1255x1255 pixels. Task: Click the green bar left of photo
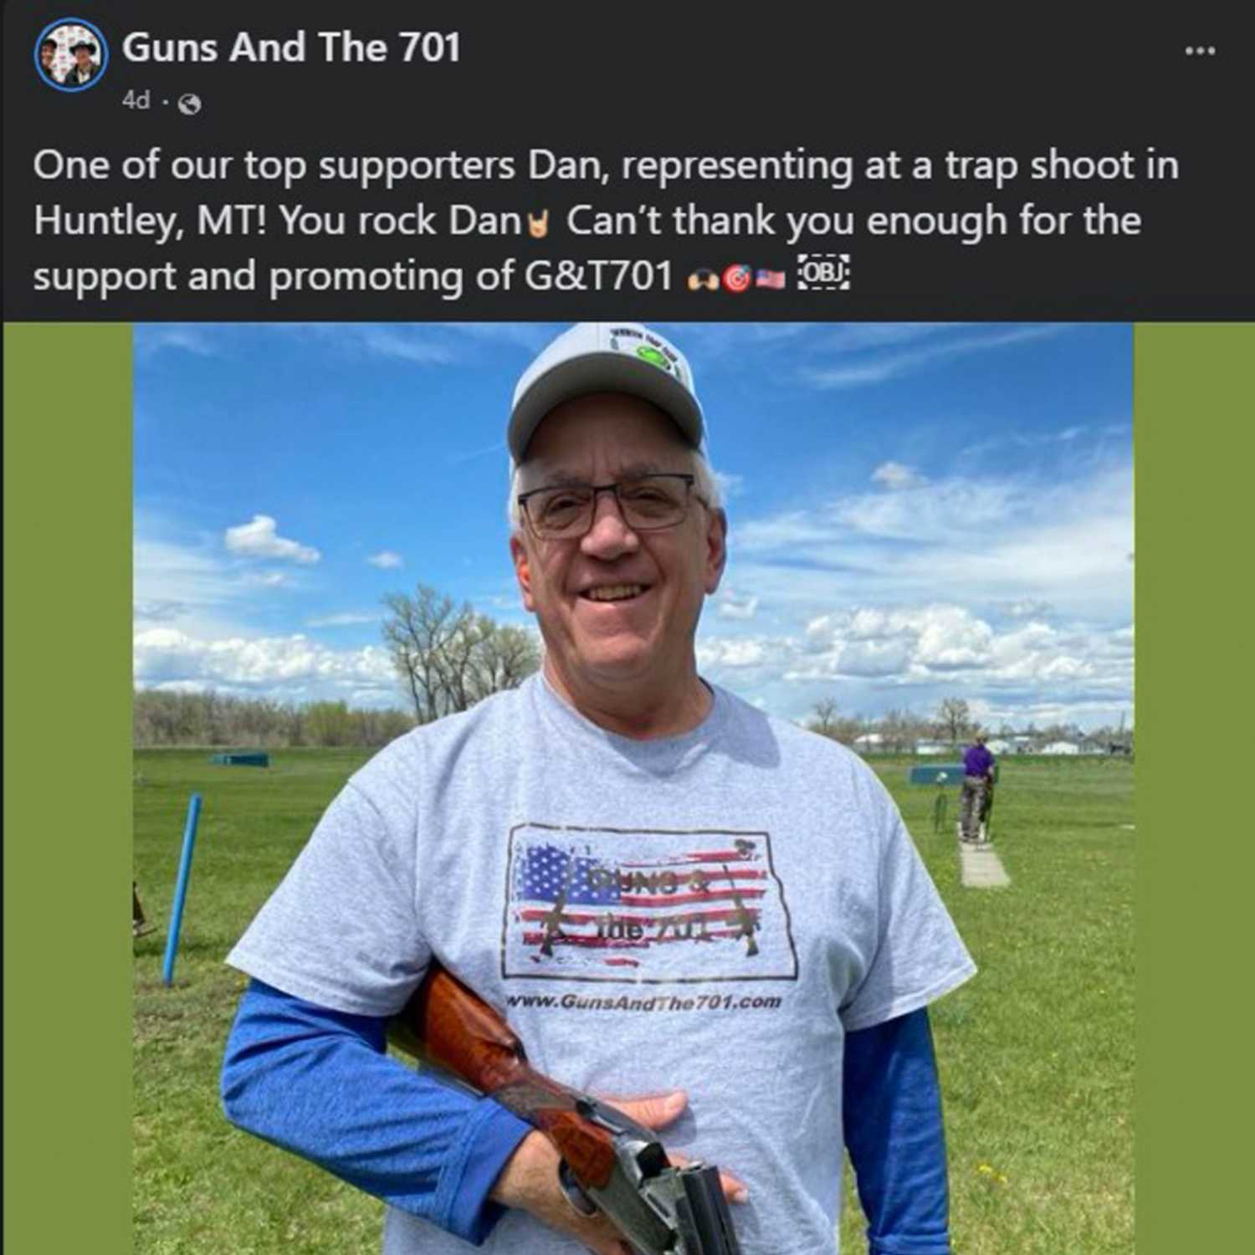pos(67,788)
